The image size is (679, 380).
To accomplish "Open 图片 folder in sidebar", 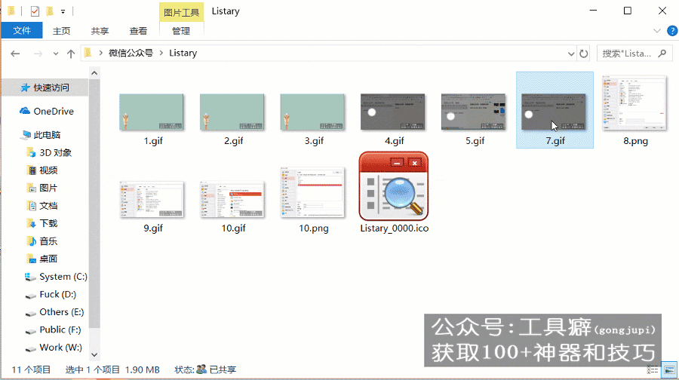I will (x=42, y=188).
